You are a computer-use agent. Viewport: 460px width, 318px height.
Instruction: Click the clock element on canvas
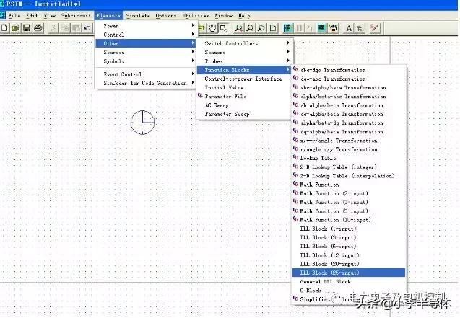click(142, 123)
